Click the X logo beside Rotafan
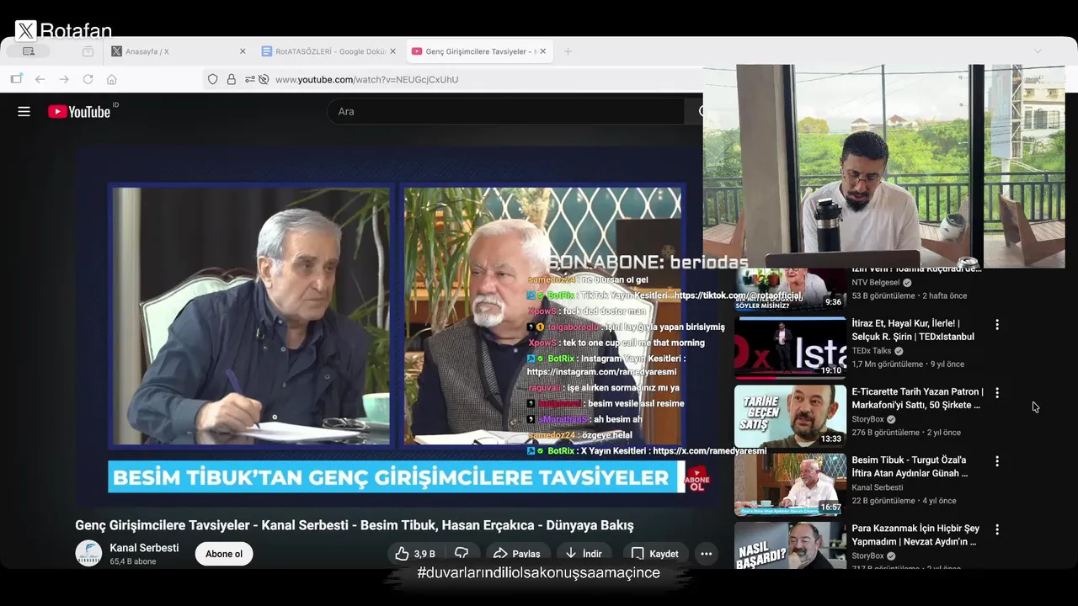 click(x=26, y=31)
